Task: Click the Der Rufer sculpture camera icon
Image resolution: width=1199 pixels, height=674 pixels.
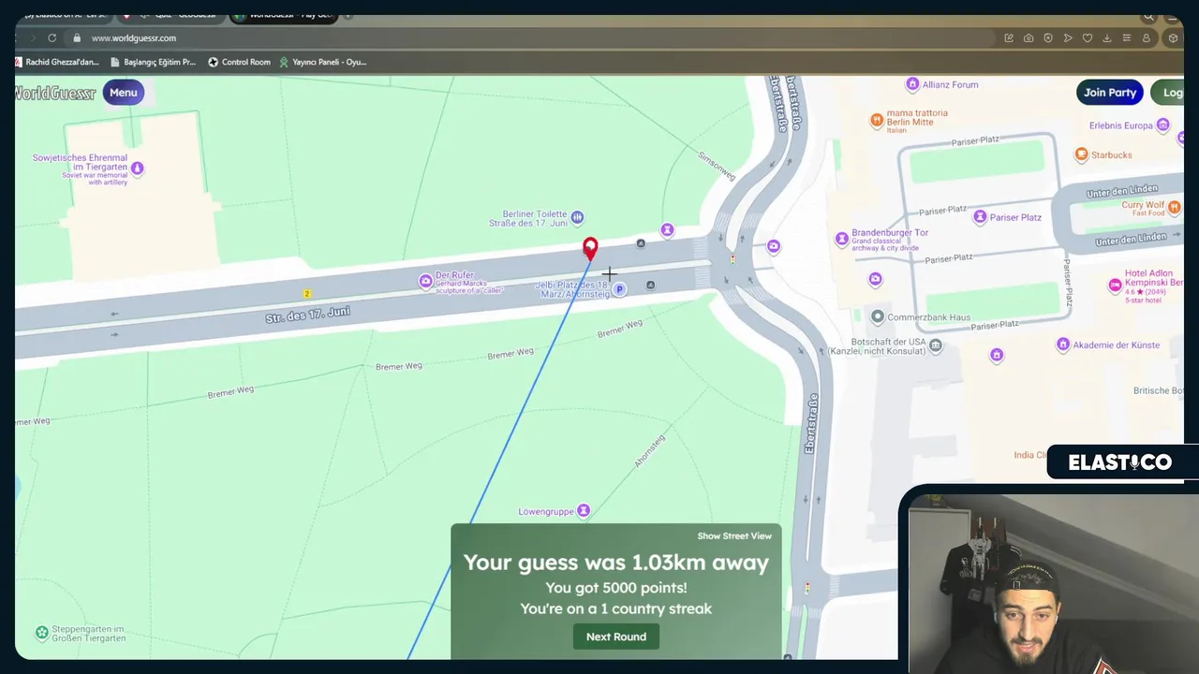Action: (426, 281)
